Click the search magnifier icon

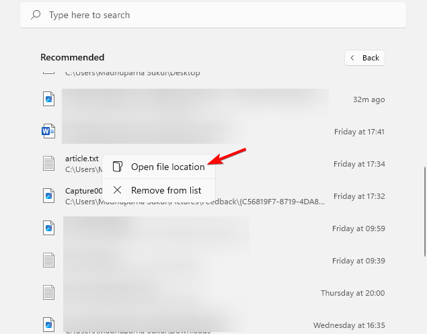click(36, 15)
